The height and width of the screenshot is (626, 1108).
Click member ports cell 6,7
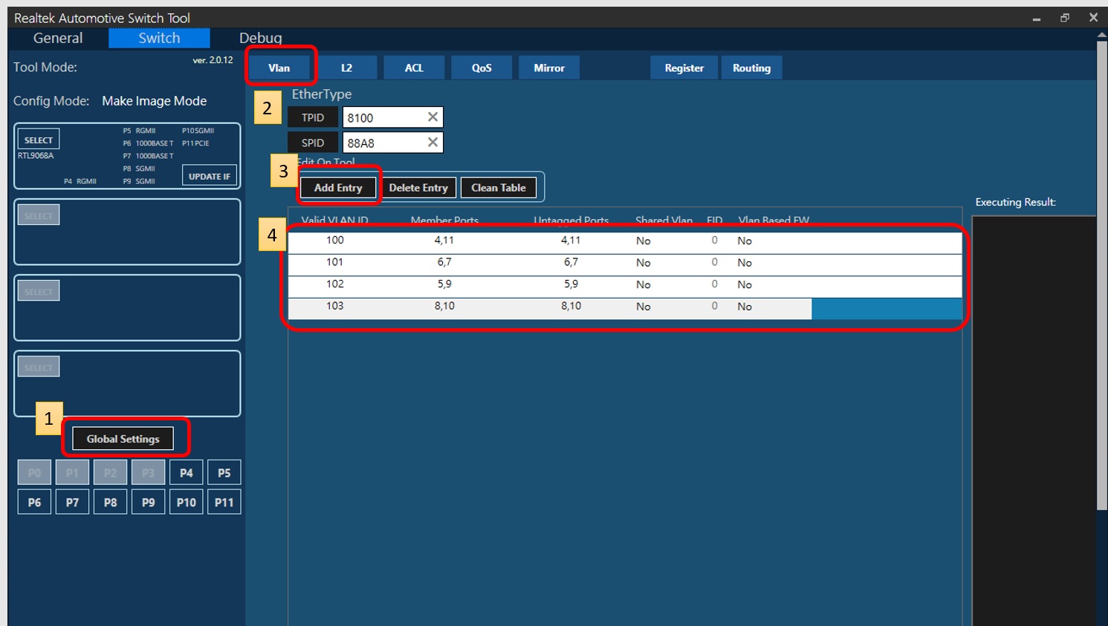[x=444, y=262]
